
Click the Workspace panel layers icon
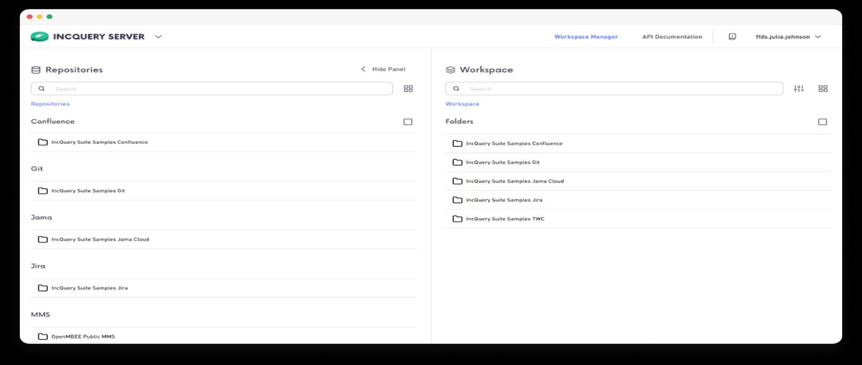pyautogui.click(x=451, y=70)
